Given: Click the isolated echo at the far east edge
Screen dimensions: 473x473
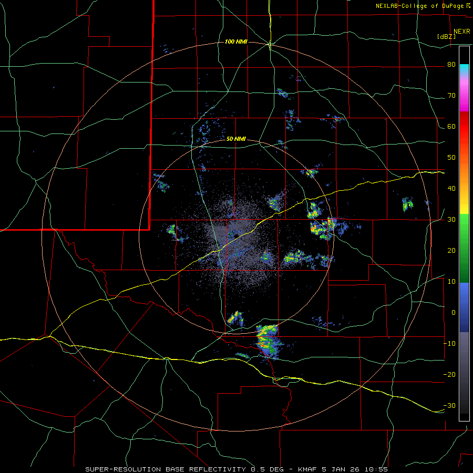Looking at the screenshot, I should tap(407, 204).
